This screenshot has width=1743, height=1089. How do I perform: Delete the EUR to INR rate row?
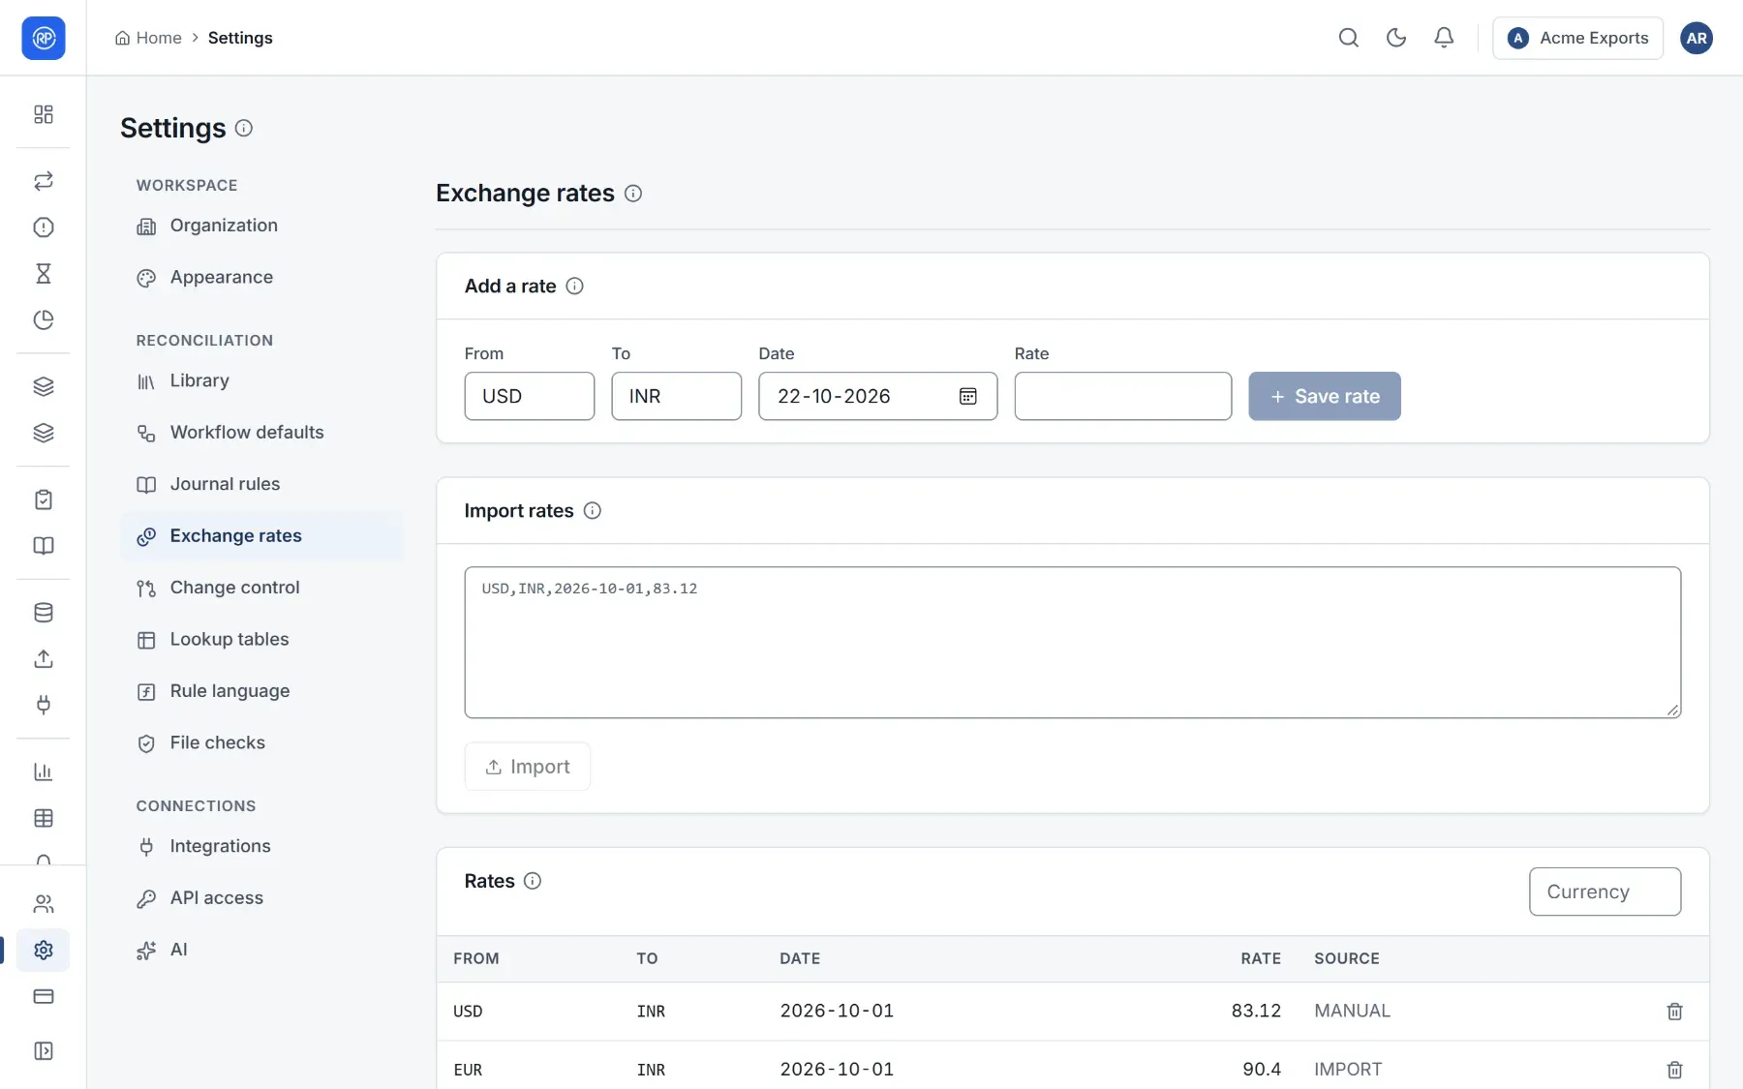pos(1674,1070)
